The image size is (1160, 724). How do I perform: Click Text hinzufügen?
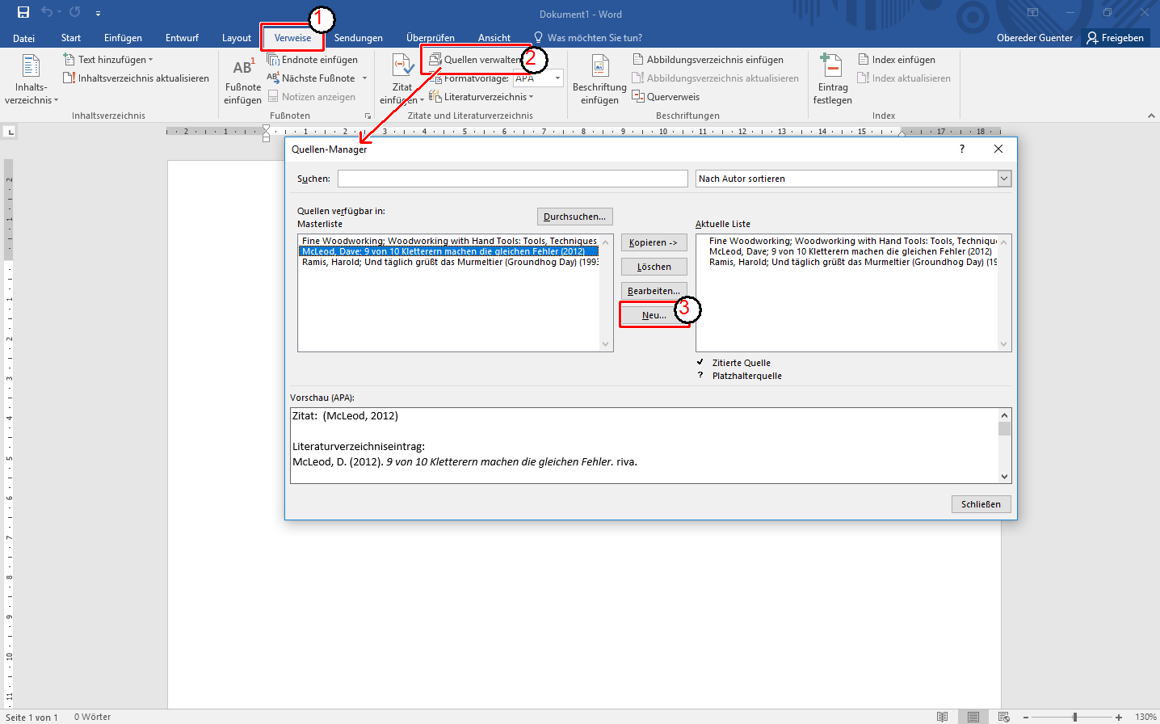tap(108, 60)
